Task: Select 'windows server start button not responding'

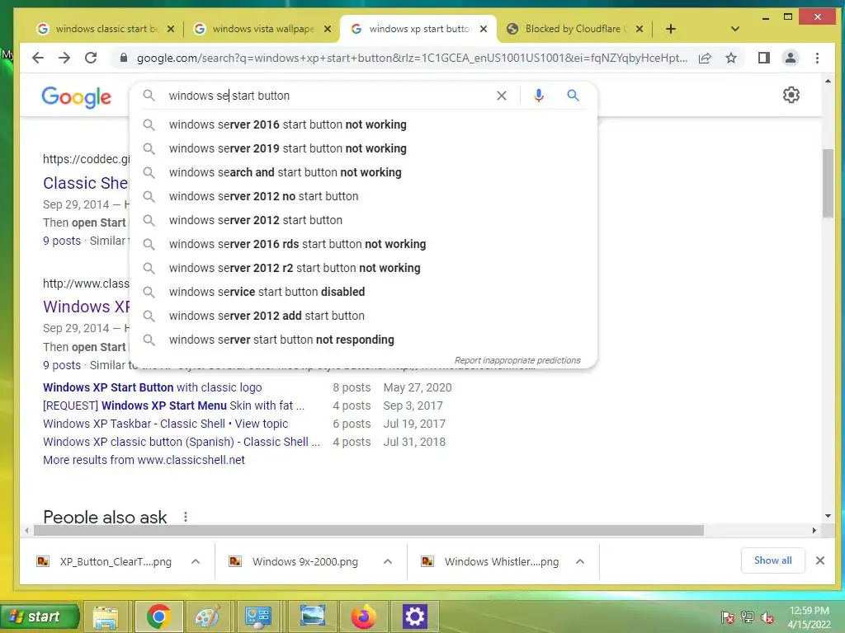Action: 364,340
